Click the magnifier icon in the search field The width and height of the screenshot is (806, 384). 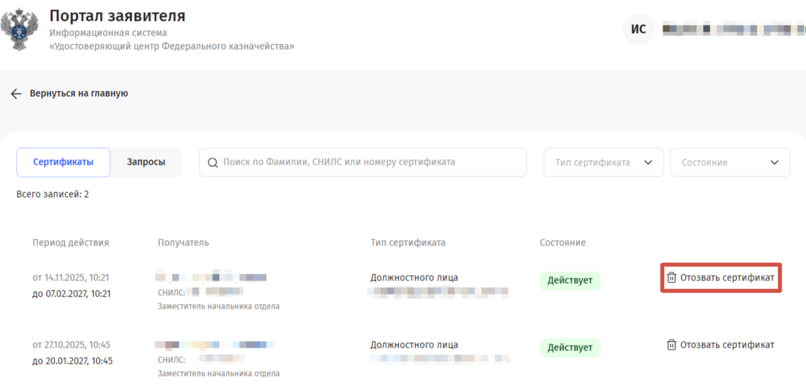(213, 163)
